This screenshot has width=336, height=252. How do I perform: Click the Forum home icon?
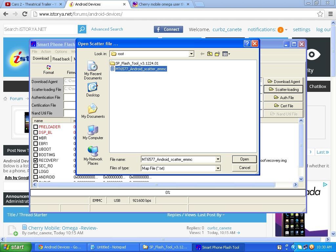click(5, 98)
